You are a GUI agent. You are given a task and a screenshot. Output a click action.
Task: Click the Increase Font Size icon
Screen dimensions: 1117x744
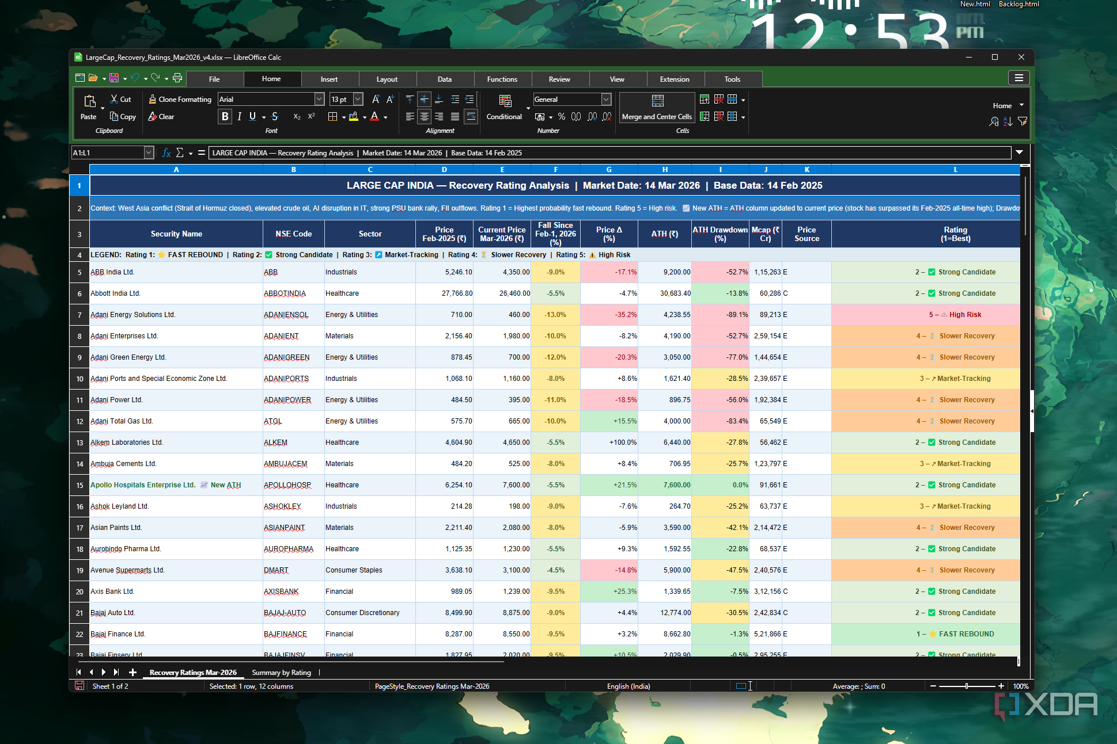click(376, 100)
